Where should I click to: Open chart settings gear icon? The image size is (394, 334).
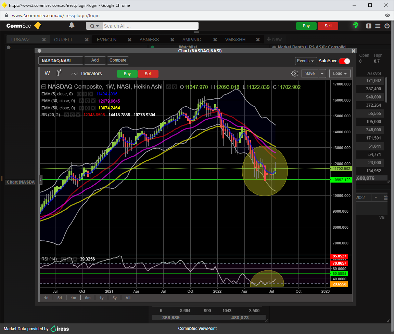point(294,74)
